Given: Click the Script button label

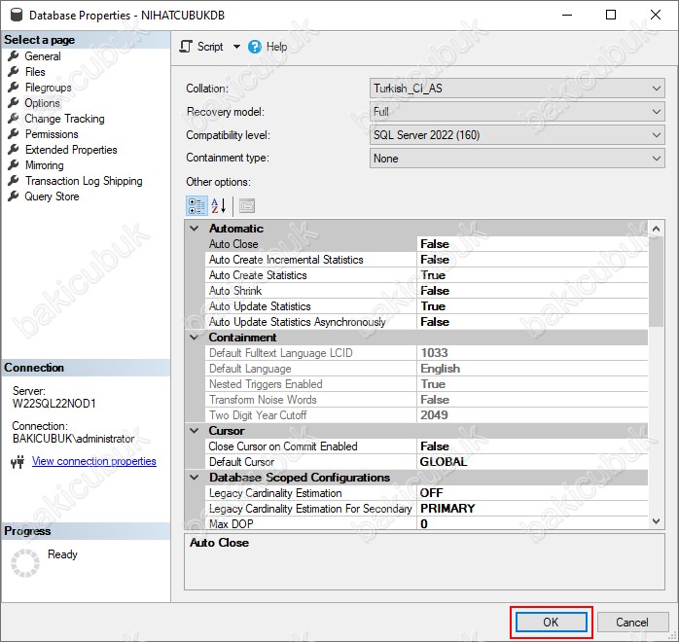Looking at the screenshot, I should [210, 47].
